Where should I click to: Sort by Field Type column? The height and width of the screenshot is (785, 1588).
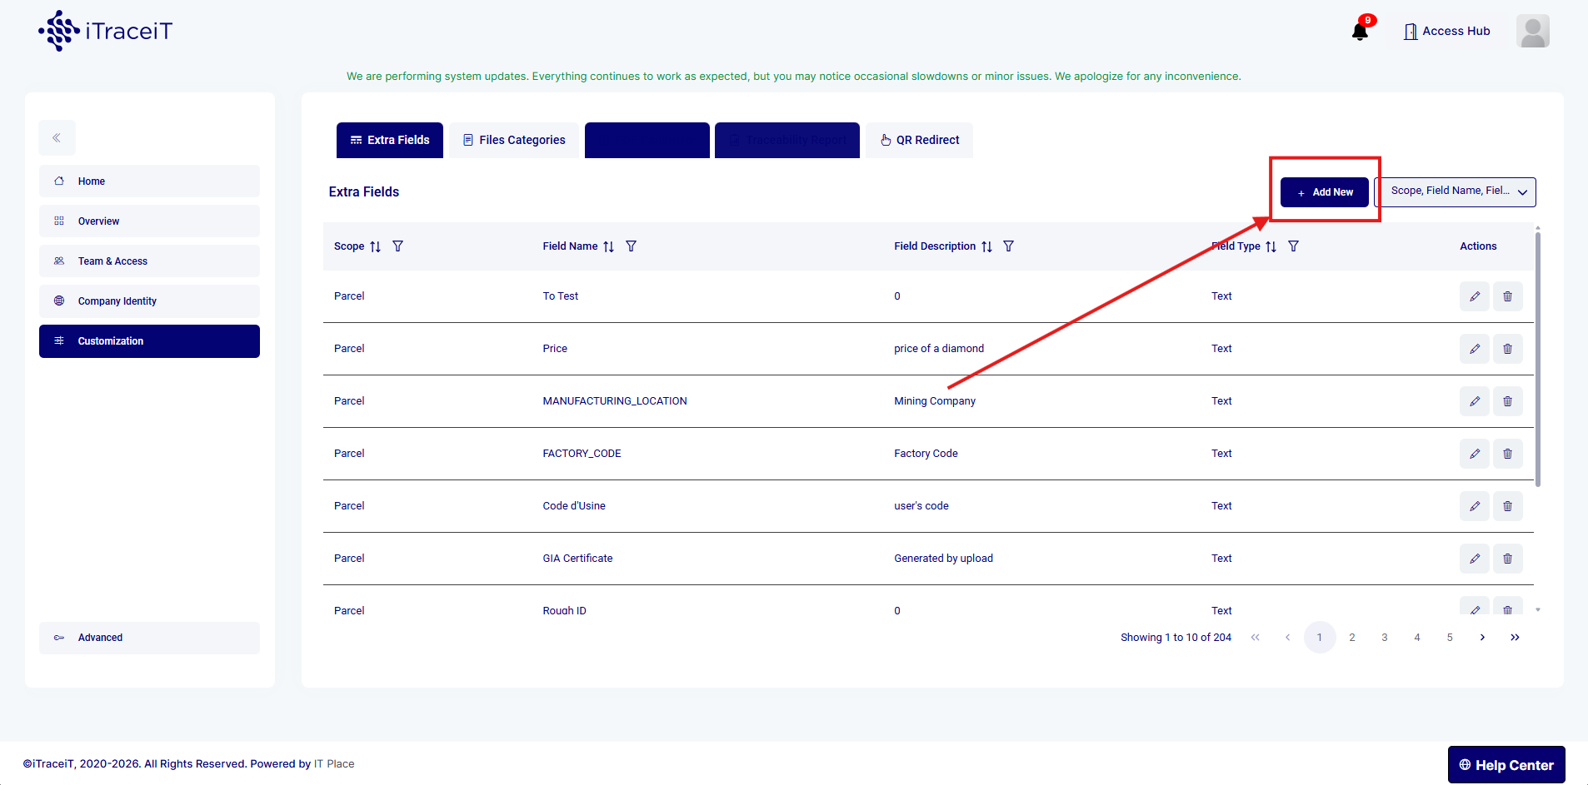pyautogui.click(x=1271, y=246)
